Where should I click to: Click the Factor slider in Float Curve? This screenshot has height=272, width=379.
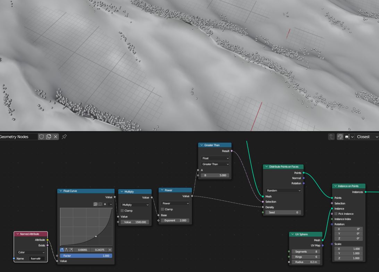point(86,256)
